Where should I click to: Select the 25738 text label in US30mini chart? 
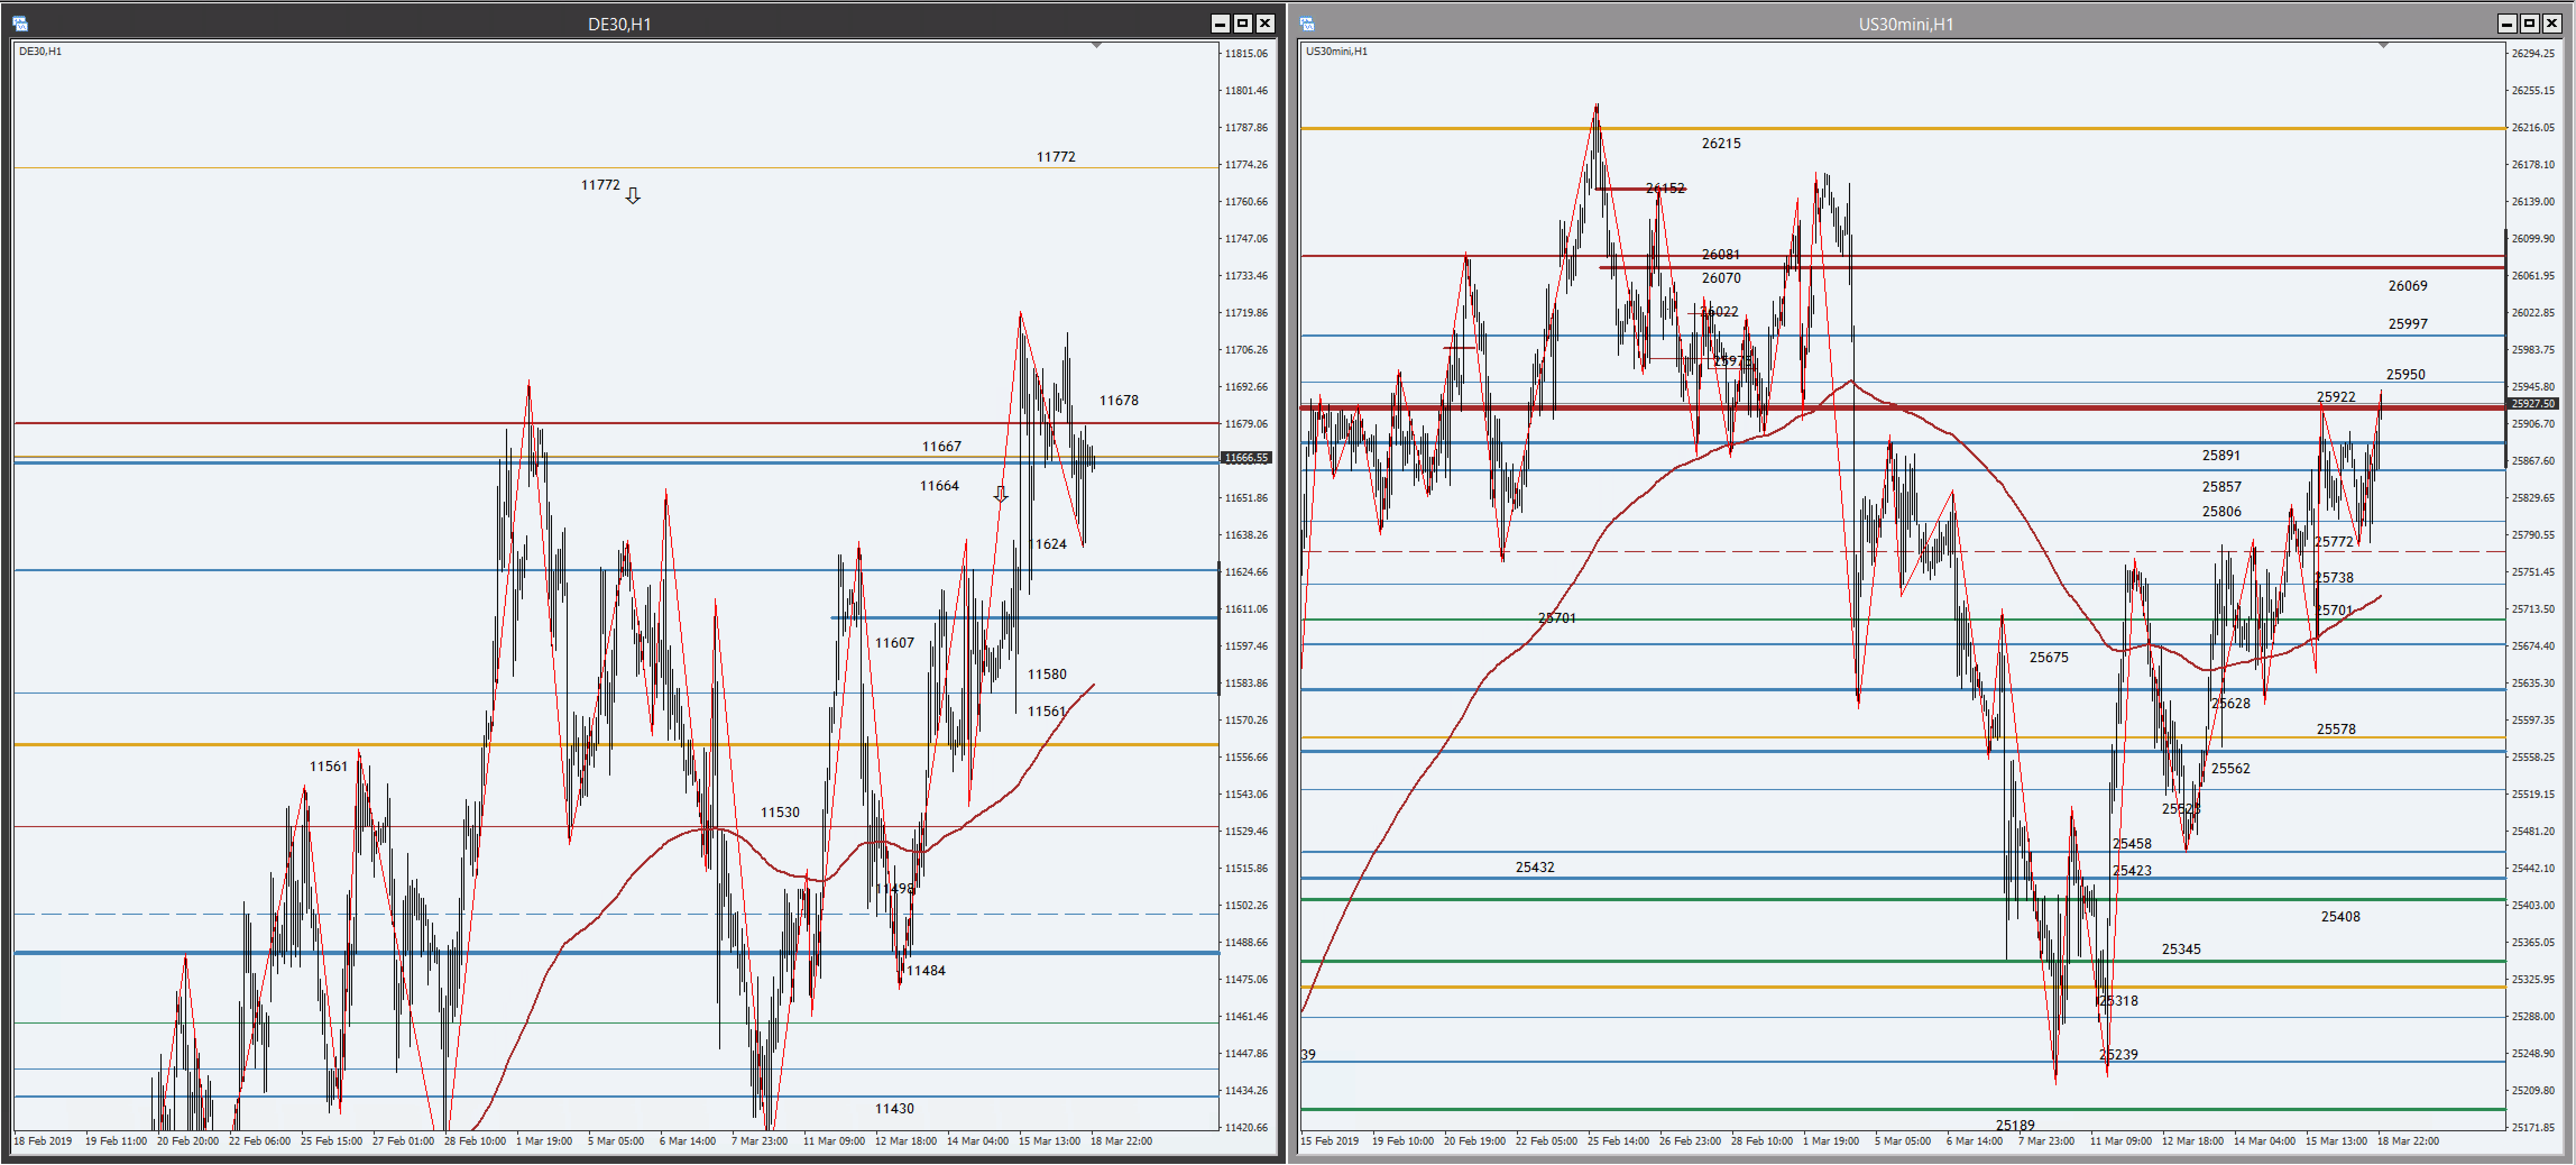(x=2335, y=578)
